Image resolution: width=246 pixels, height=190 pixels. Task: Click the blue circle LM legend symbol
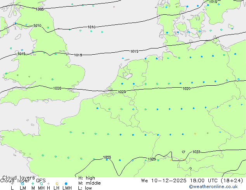[23, 183]
